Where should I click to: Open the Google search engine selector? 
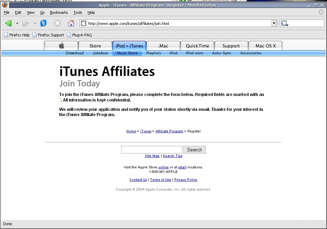[x=285, y=23]
